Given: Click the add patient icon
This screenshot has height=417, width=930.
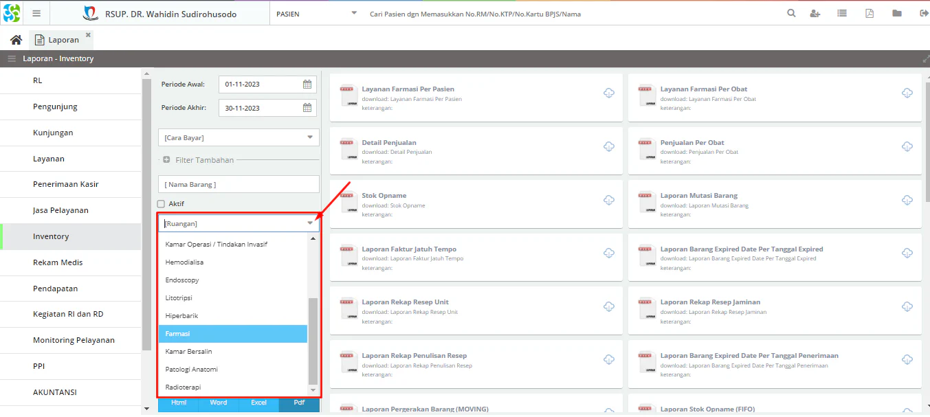Looking at the screenshot, I should pyautogui.click(x=815, y=13).
